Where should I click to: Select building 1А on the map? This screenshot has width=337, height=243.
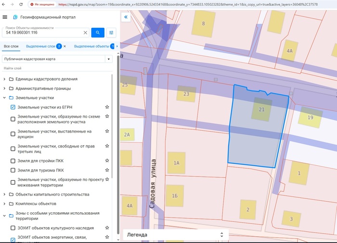tap(177, 163)
